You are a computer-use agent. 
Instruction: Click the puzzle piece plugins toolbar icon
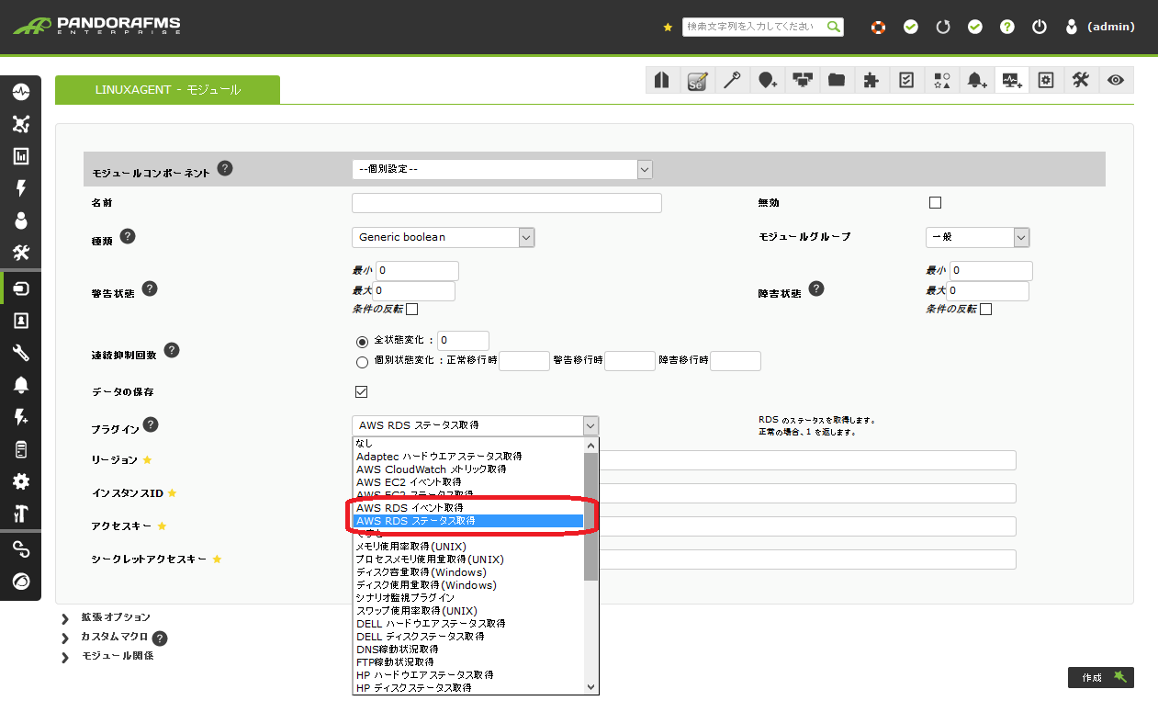pyautogui.click(x=871, y=81)
